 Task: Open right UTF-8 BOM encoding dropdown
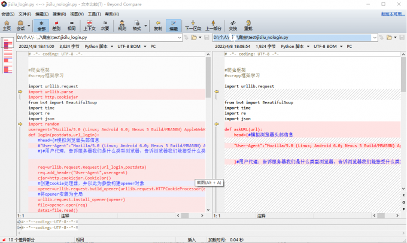coord(328,47)
